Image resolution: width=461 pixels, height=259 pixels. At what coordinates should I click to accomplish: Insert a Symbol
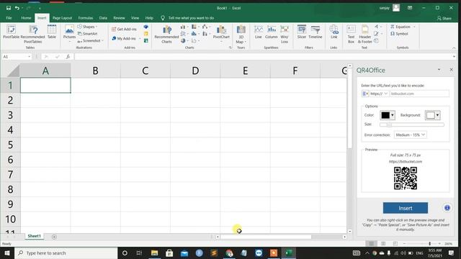[x=399, y=34]
